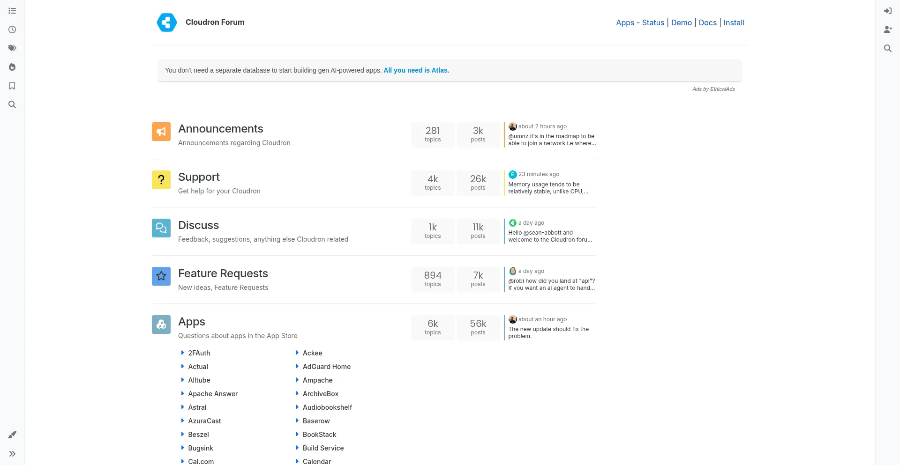Open the Bugsink subcategory

[201, 448]
